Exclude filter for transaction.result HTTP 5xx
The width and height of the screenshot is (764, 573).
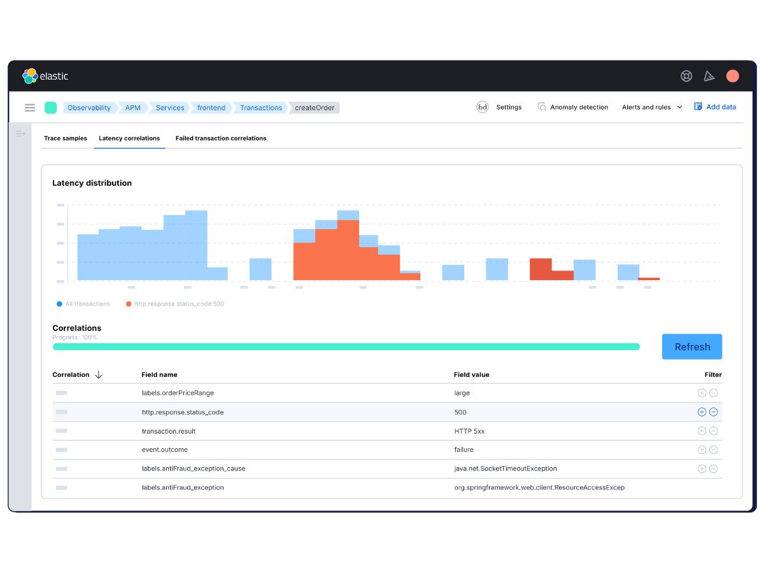[714, 431]
